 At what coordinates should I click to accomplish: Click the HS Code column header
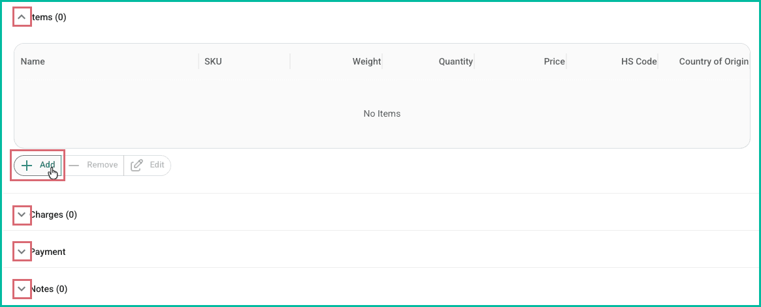(x=639, y=61)
